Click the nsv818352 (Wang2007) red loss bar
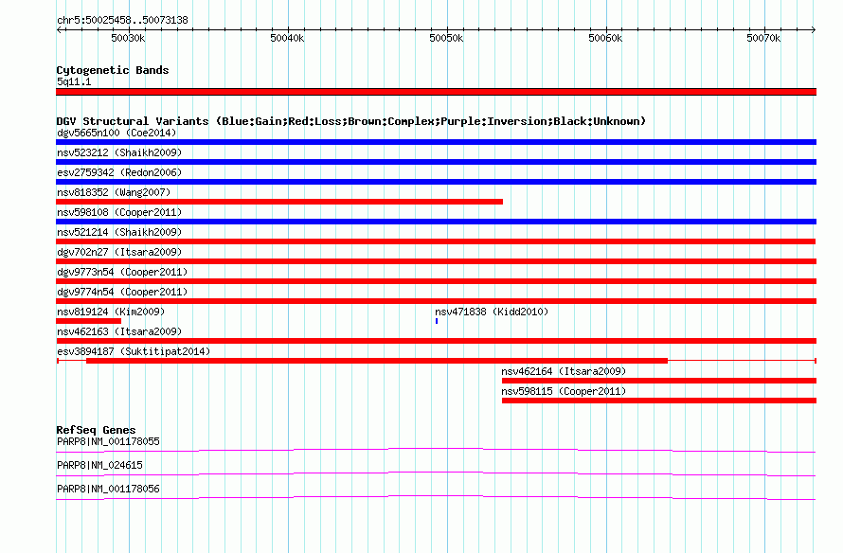The width and height of the screenshot is (843, 553). point(279,202)
